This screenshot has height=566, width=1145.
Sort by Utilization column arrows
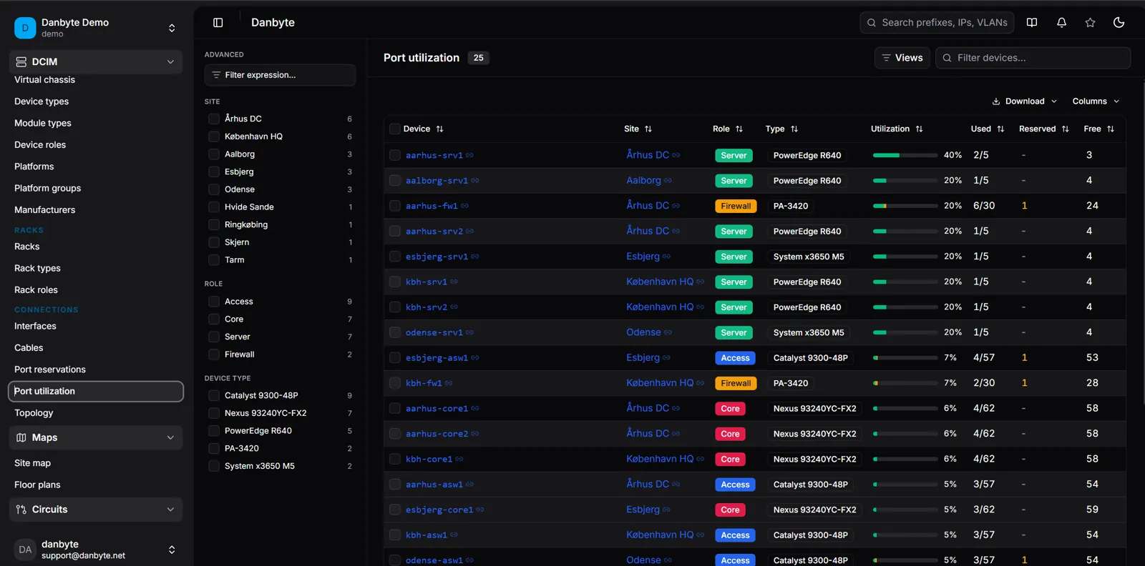(x=919, y=129)
